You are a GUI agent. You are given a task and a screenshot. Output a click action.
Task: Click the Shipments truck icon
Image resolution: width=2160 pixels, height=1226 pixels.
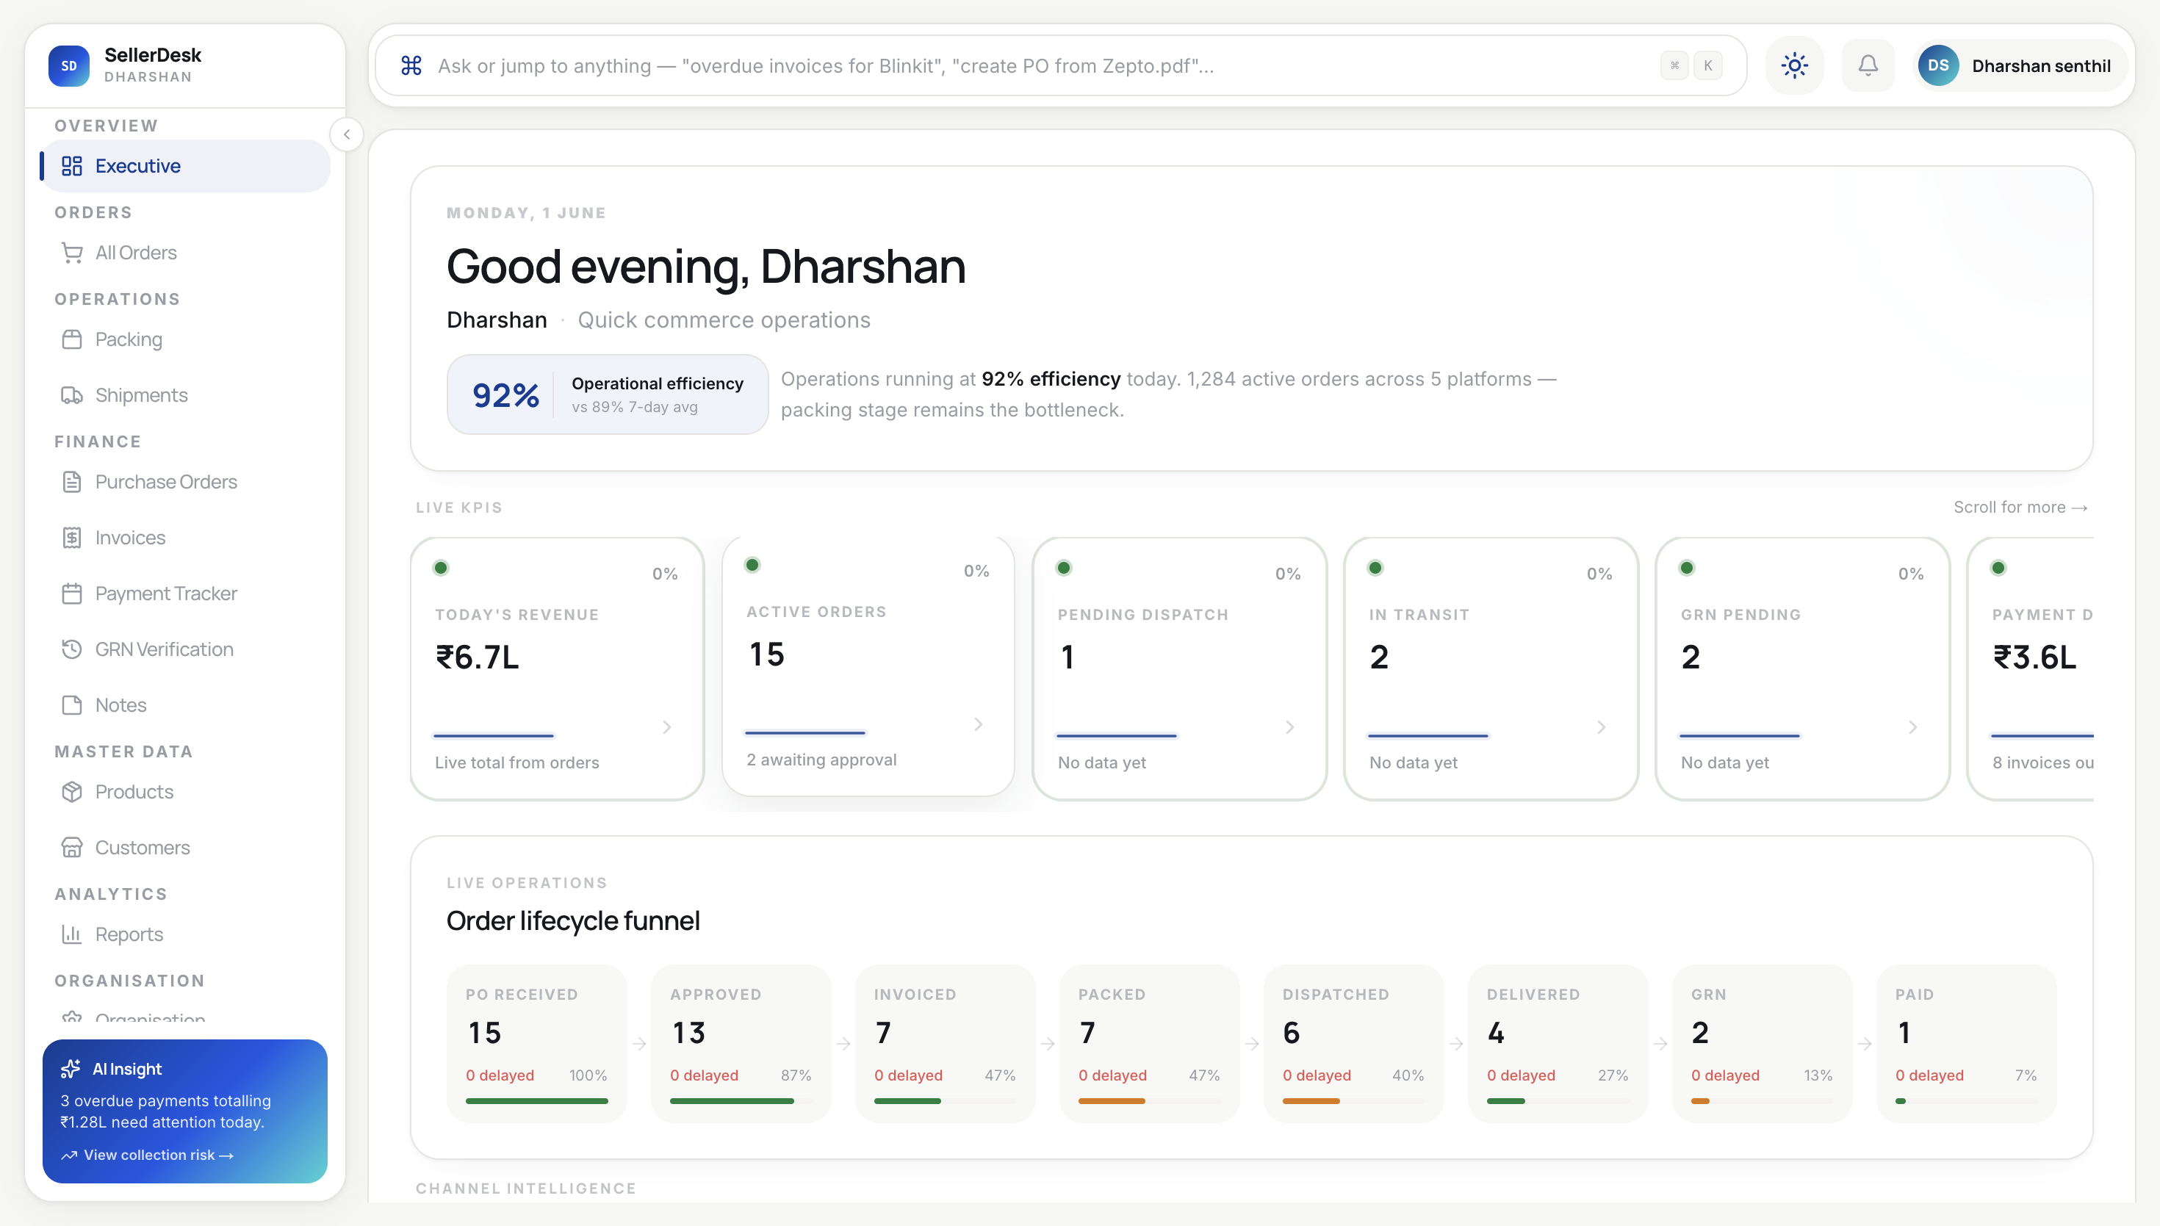(x=73, y=395)
